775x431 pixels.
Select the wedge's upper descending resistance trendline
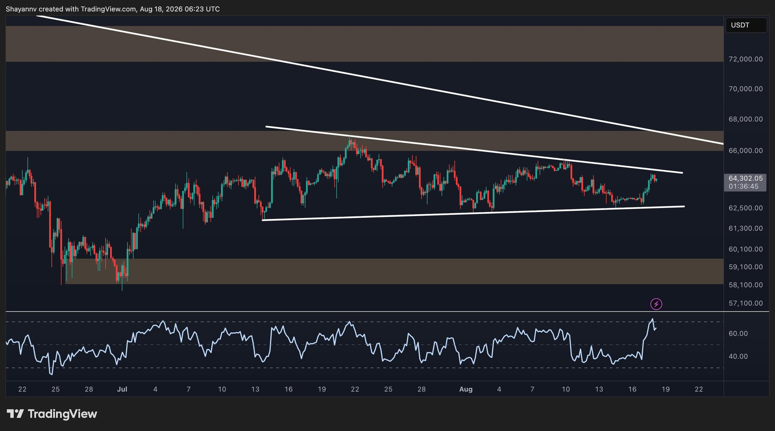click(x=474, y=150)
